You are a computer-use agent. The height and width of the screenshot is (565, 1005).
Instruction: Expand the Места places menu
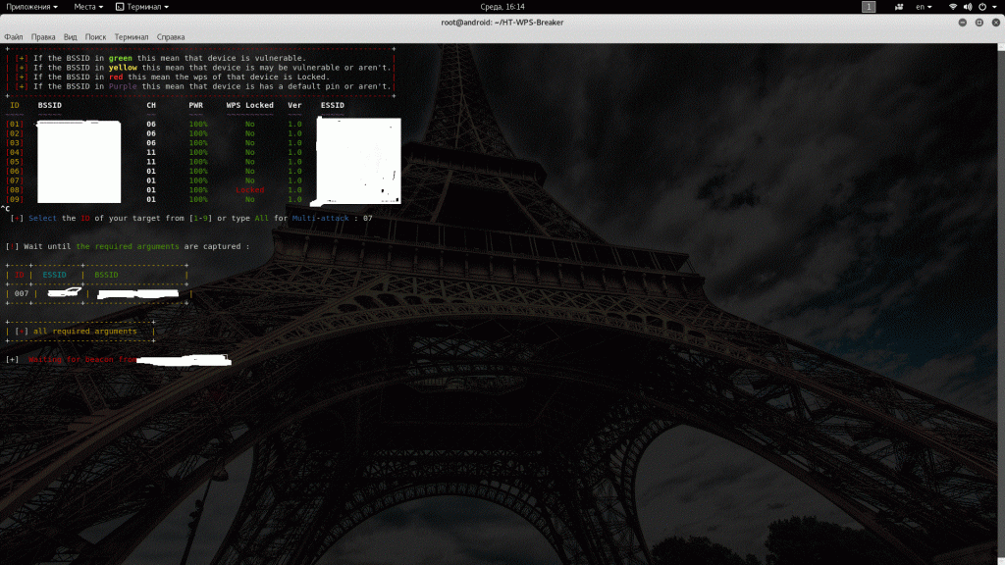(x=88, y=7)
